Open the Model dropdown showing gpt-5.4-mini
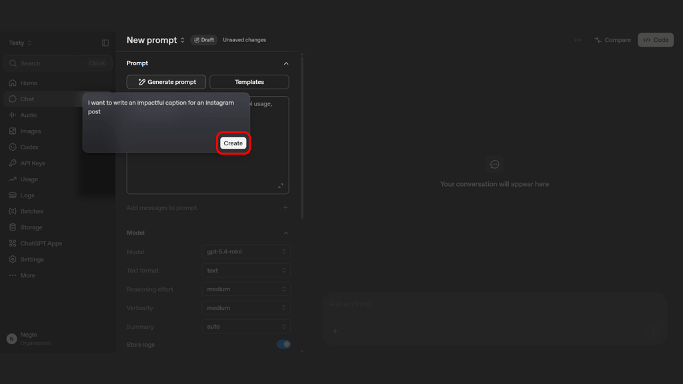 [246, 251]
